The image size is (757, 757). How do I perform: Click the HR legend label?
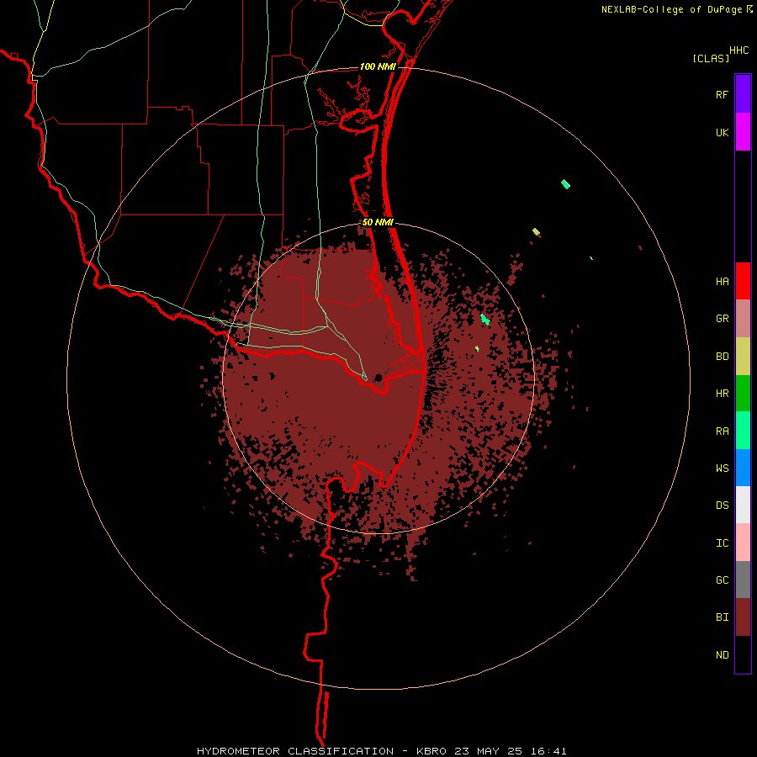click(x=722, y=394)
